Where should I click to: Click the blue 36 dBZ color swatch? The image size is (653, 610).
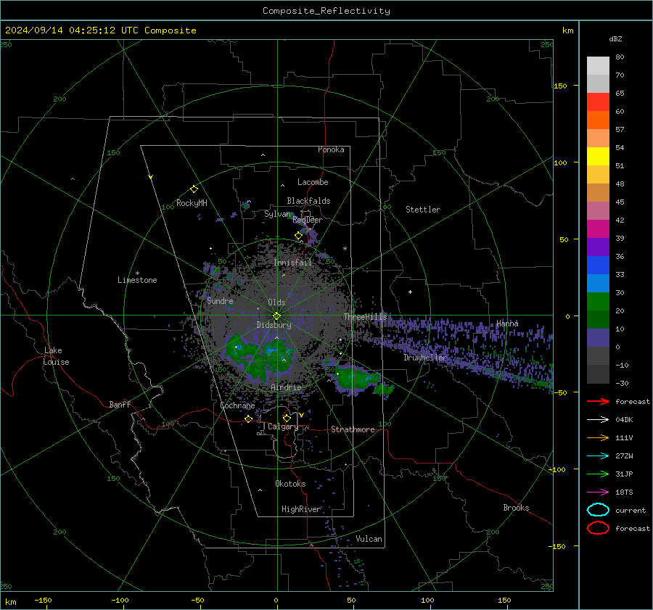pos(598,265)
